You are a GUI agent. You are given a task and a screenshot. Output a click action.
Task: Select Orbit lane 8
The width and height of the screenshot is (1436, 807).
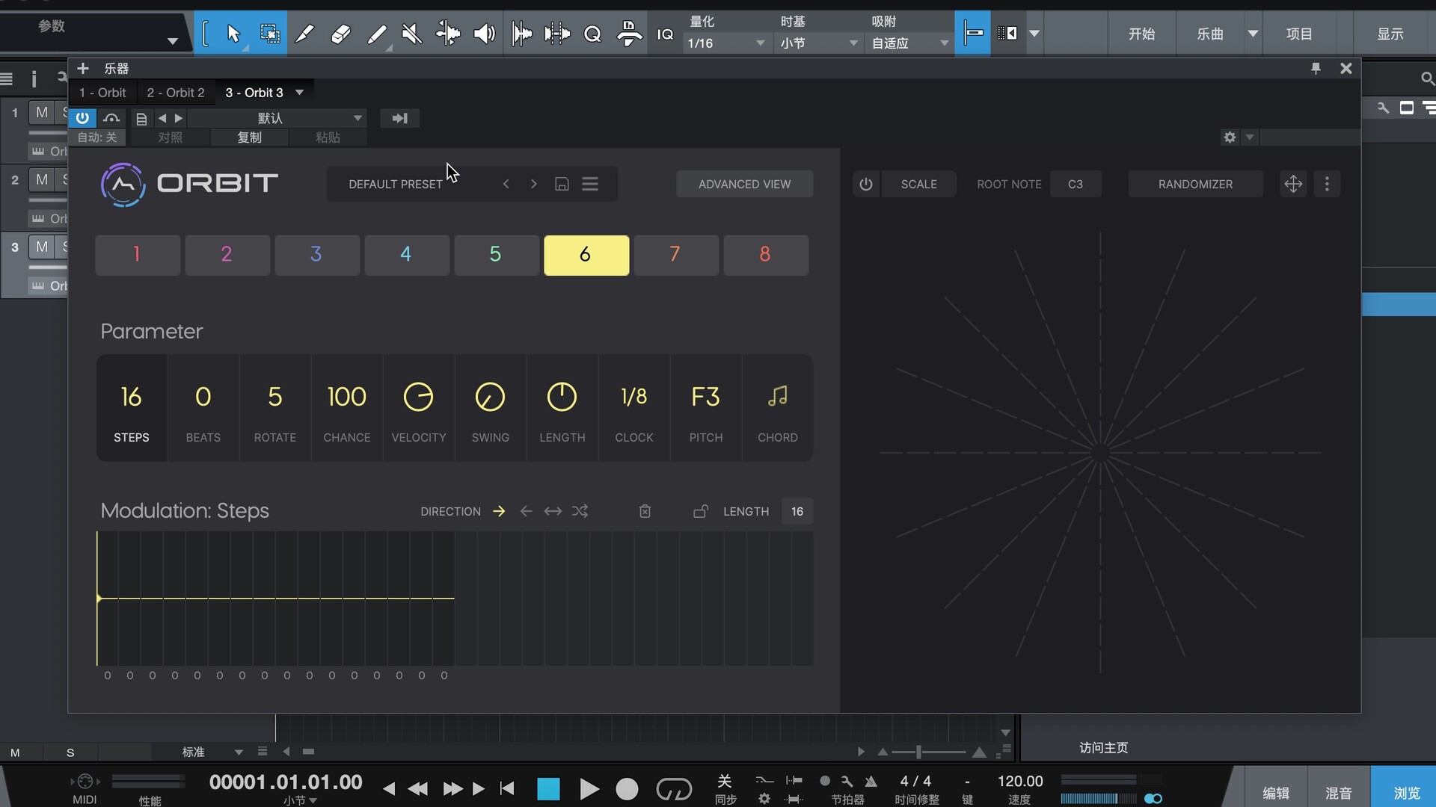click(766, 255)
